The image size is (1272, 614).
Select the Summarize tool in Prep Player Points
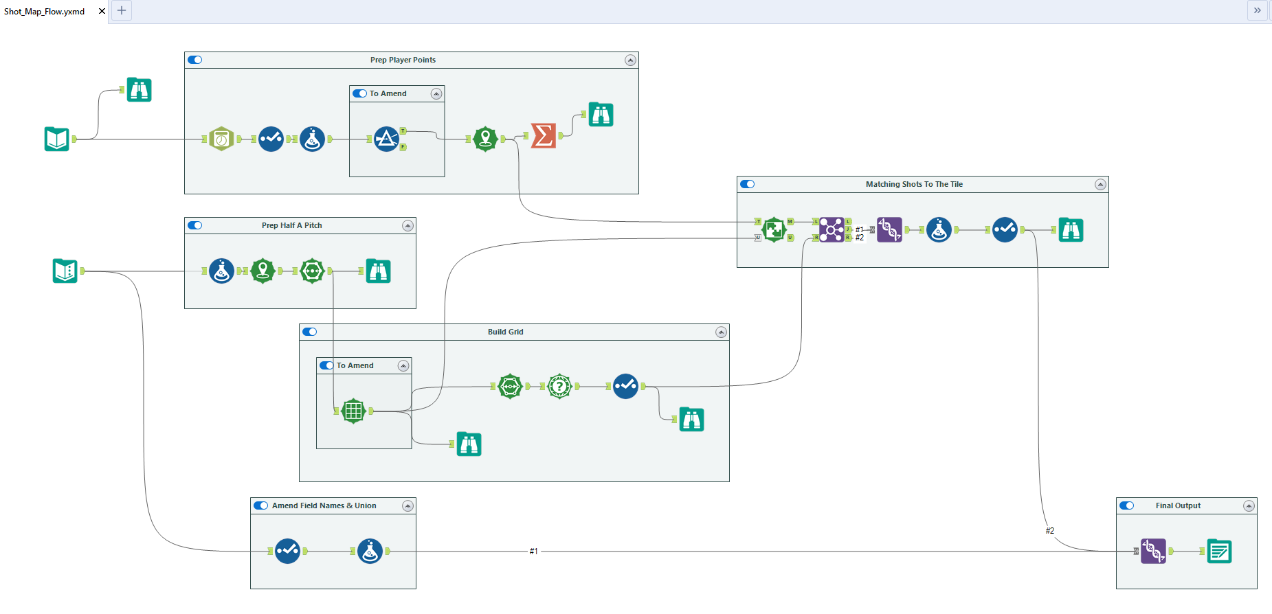pos(543,135)
